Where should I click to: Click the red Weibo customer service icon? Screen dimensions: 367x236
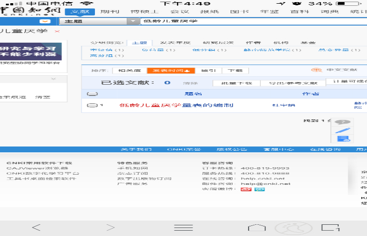coord(246,189)
